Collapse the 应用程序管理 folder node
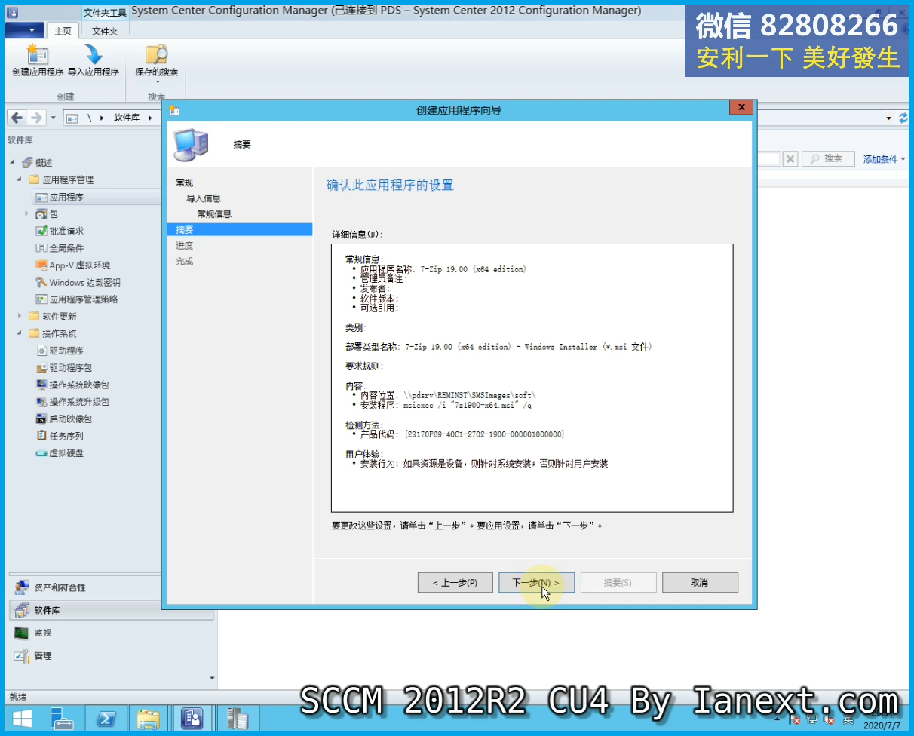 point(20,179)
